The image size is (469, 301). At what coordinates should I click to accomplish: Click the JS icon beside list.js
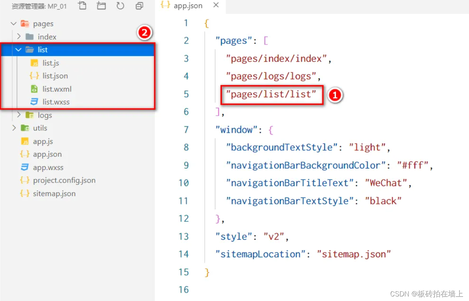(x=34, y=63)
